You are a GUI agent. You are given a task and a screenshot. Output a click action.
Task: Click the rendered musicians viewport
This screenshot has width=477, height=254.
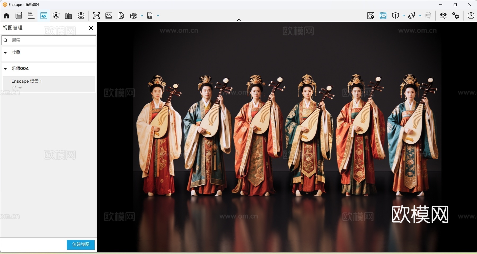287,137
